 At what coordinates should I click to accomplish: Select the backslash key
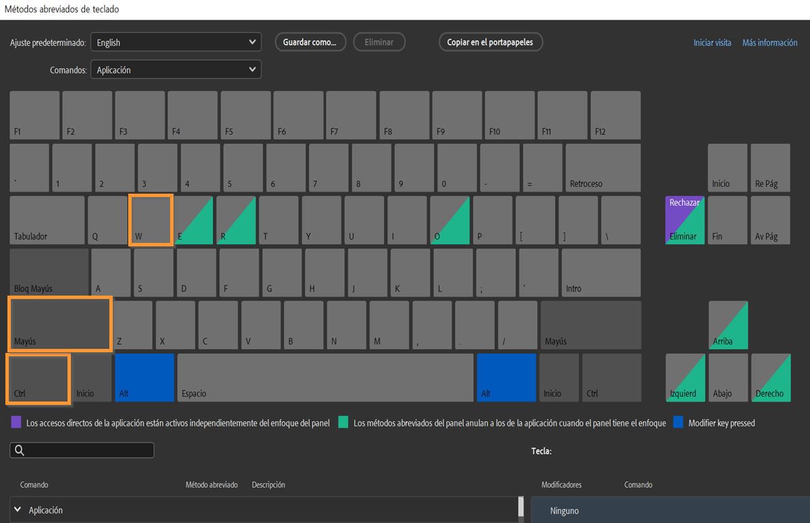tap(621, 220)
